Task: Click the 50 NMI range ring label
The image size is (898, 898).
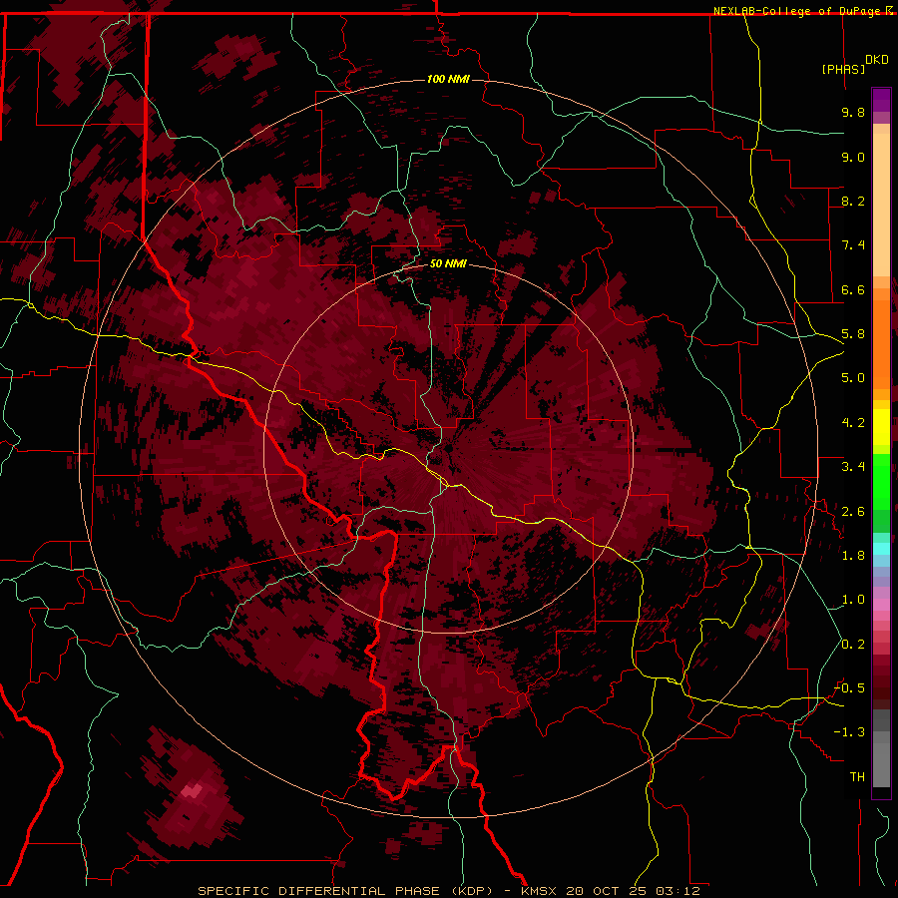Action: [x=448, y=264]
